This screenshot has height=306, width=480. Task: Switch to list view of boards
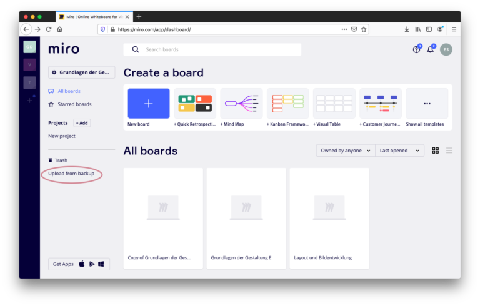(449, 151)
